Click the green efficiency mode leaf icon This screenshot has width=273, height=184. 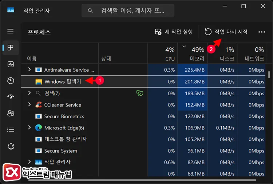[x=140, y=93]
